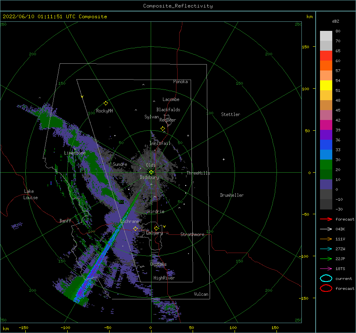Image resolution: width=356 pixels, height=333 pixels.
Task: Click the Blackfalds label
Action: coord(168,110)
